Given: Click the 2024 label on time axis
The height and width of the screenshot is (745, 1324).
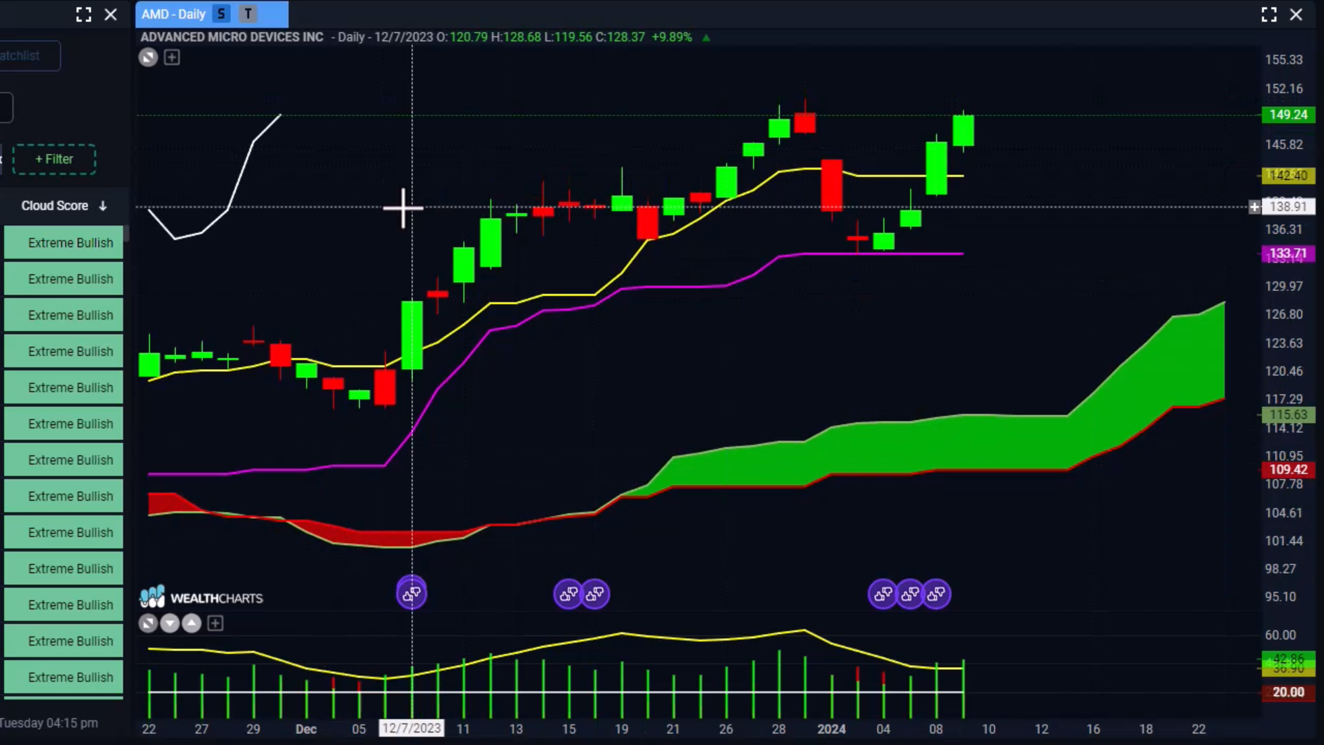Looking at the screenshot, I should pyautogui.click(x=831, y=729).
